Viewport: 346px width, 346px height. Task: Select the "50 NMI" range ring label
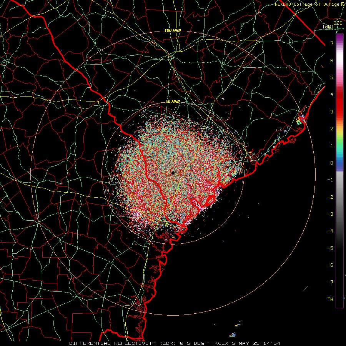coord(173,101)
